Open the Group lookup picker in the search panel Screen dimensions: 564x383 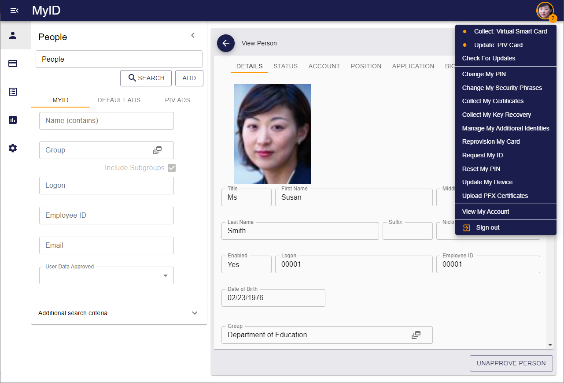click(x=158, y=150)
